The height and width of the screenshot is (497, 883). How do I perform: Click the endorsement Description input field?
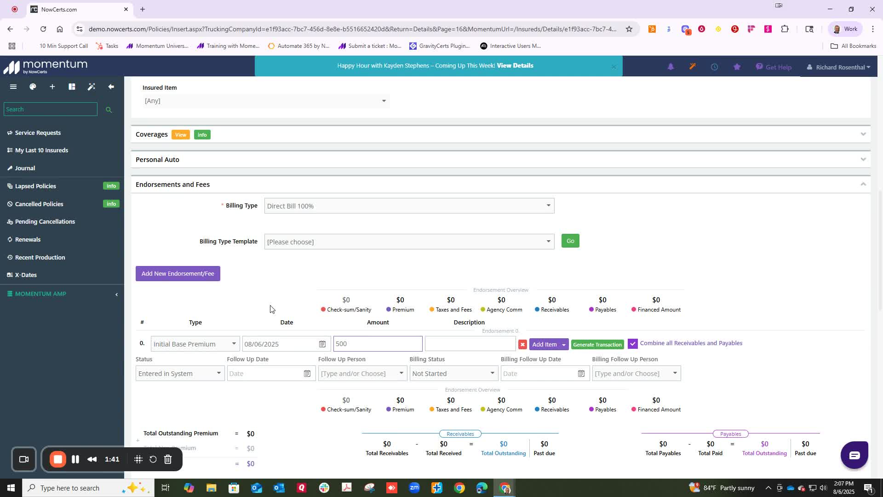coord(470,344)
